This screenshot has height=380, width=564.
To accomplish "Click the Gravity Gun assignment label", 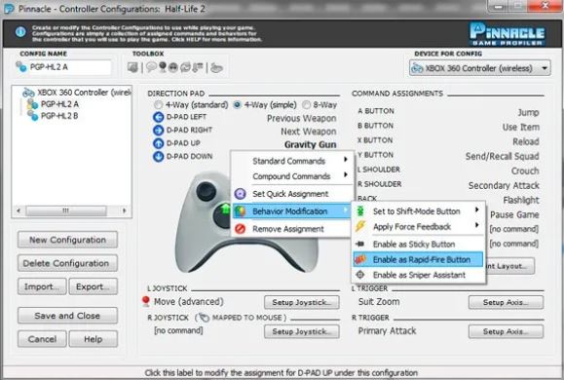I will 310,144.
